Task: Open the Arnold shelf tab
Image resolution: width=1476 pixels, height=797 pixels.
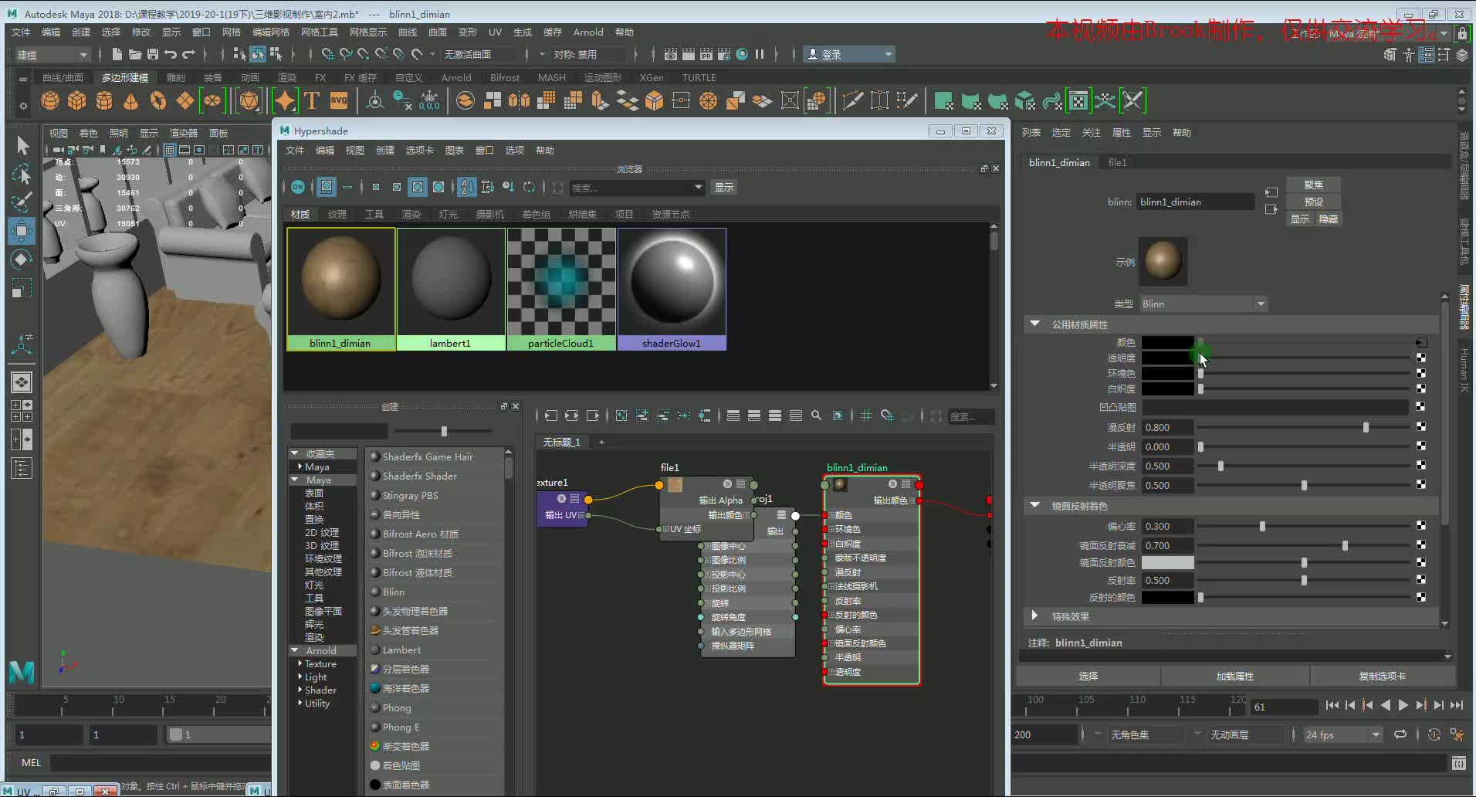Action: [x=456, y=77]
